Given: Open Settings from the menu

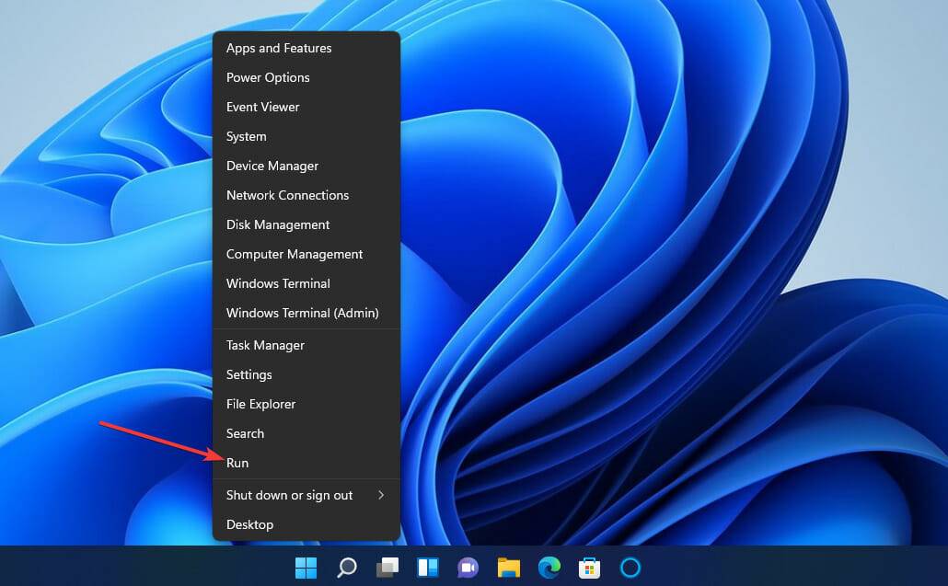Looking at the screenshot, I should [x=249, y=374].
